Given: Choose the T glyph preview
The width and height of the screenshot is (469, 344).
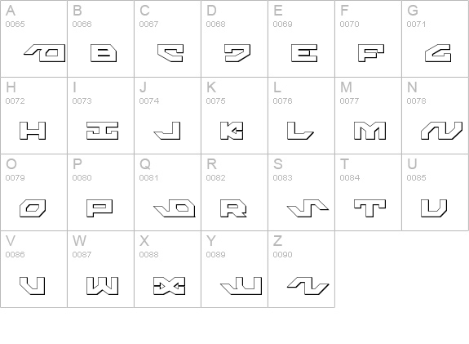Looking at the screenshot, I should tap(370, 208).
